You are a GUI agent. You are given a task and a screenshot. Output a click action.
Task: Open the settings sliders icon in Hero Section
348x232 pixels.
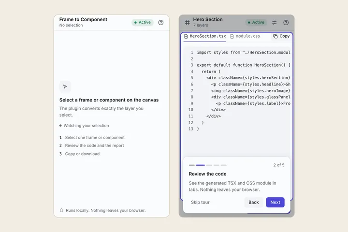pos(275,22)
